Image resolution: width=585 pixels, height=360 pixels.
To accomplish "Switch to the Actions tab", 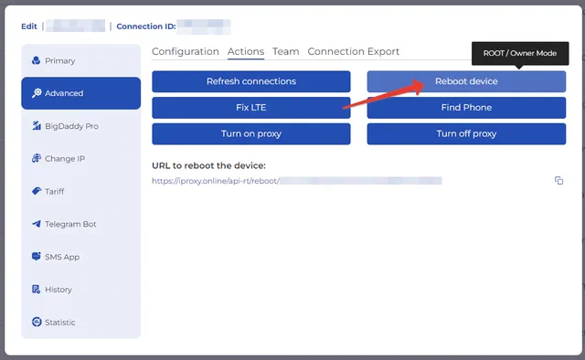I will [x=246, y=51].
